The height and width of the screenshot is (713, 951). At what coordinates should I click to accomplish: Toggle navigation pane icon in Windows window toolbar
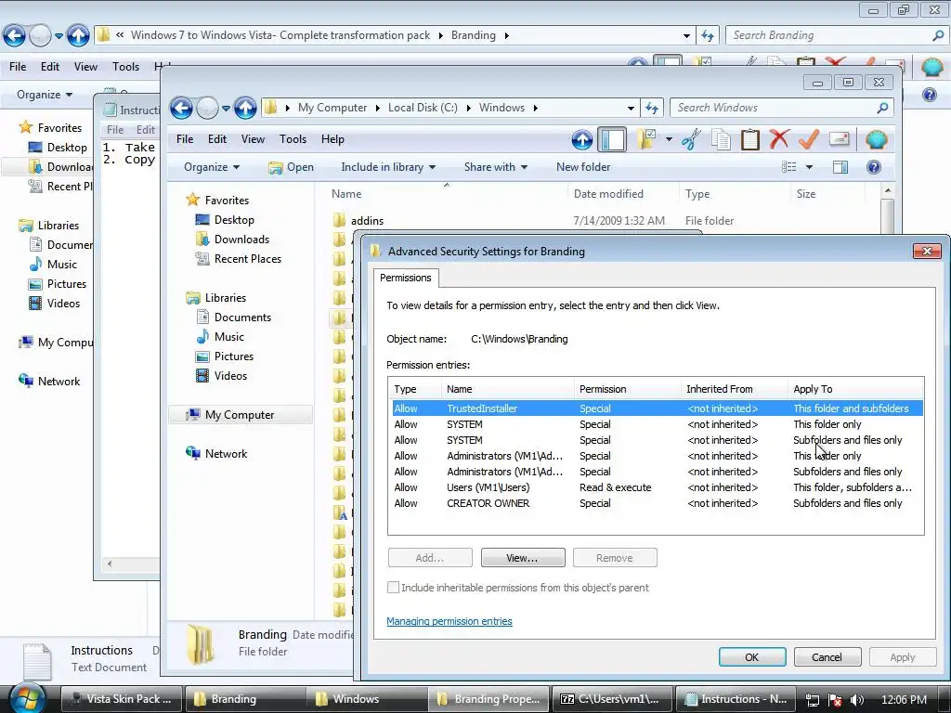[x=612, y=140]
